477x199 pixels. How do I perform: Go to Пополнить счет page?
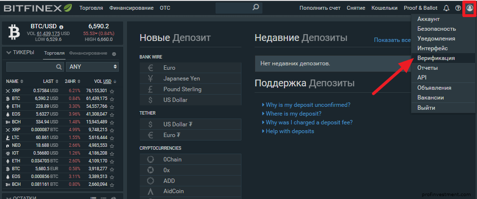point(320,8)
